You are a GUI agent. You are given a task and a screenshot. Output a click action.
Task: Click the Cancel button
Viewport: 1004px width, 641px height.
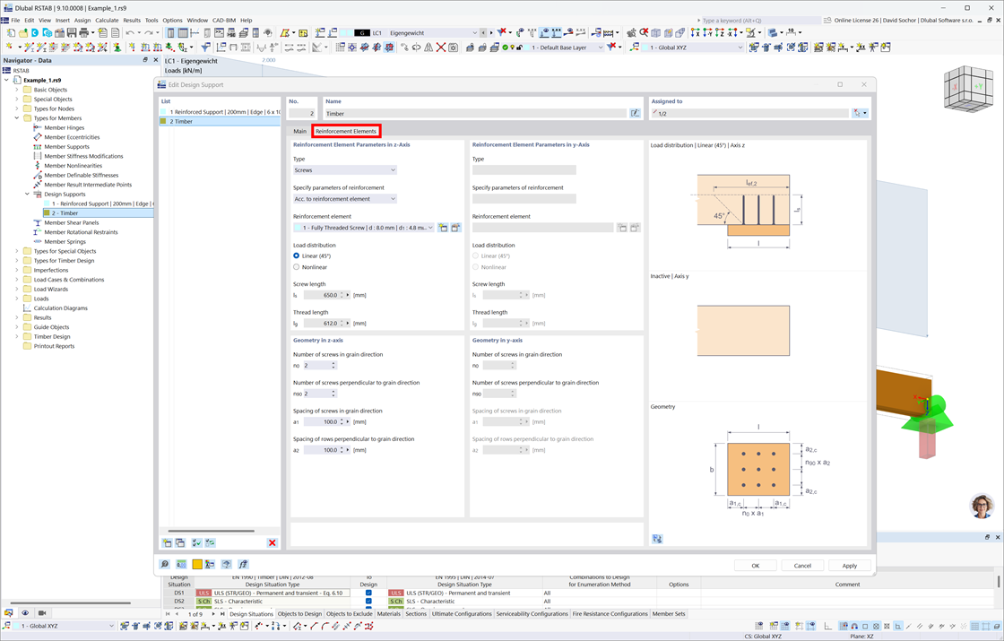point(802,566)
